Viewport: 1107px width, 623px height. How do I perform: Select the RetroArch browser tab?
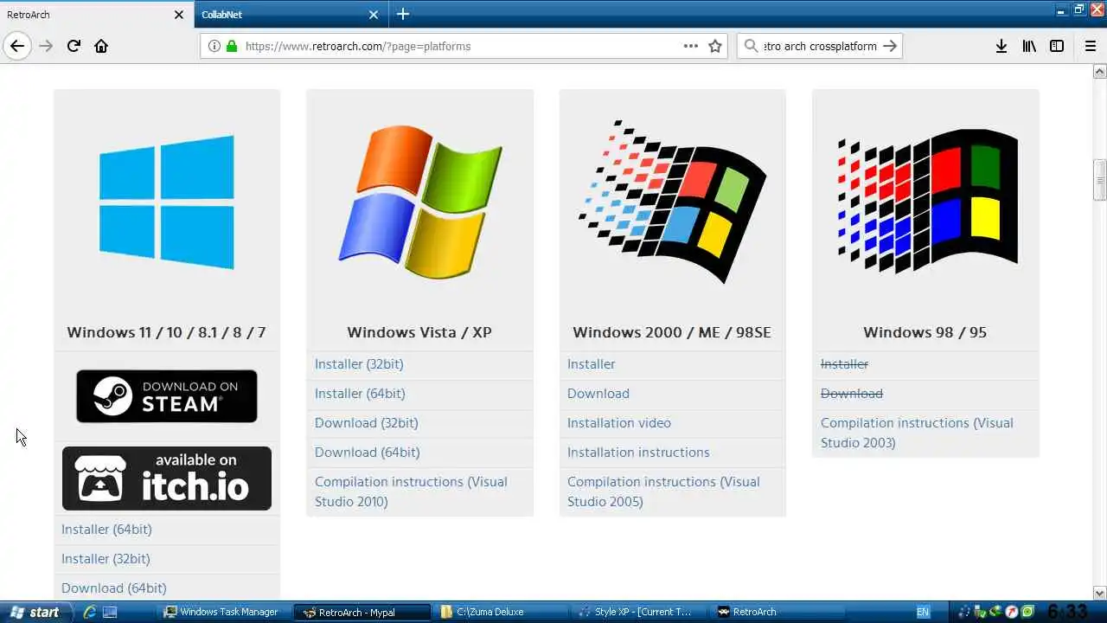[x=96, y=15]
